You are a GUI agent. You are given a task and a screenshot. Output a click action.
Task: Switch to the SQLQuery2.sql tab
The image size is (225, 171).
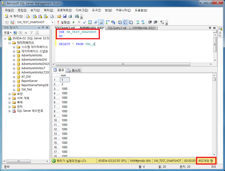(132, 28)
